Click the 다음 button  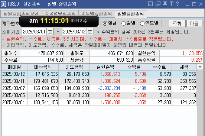pyautogui.click(x=194, y=23)
